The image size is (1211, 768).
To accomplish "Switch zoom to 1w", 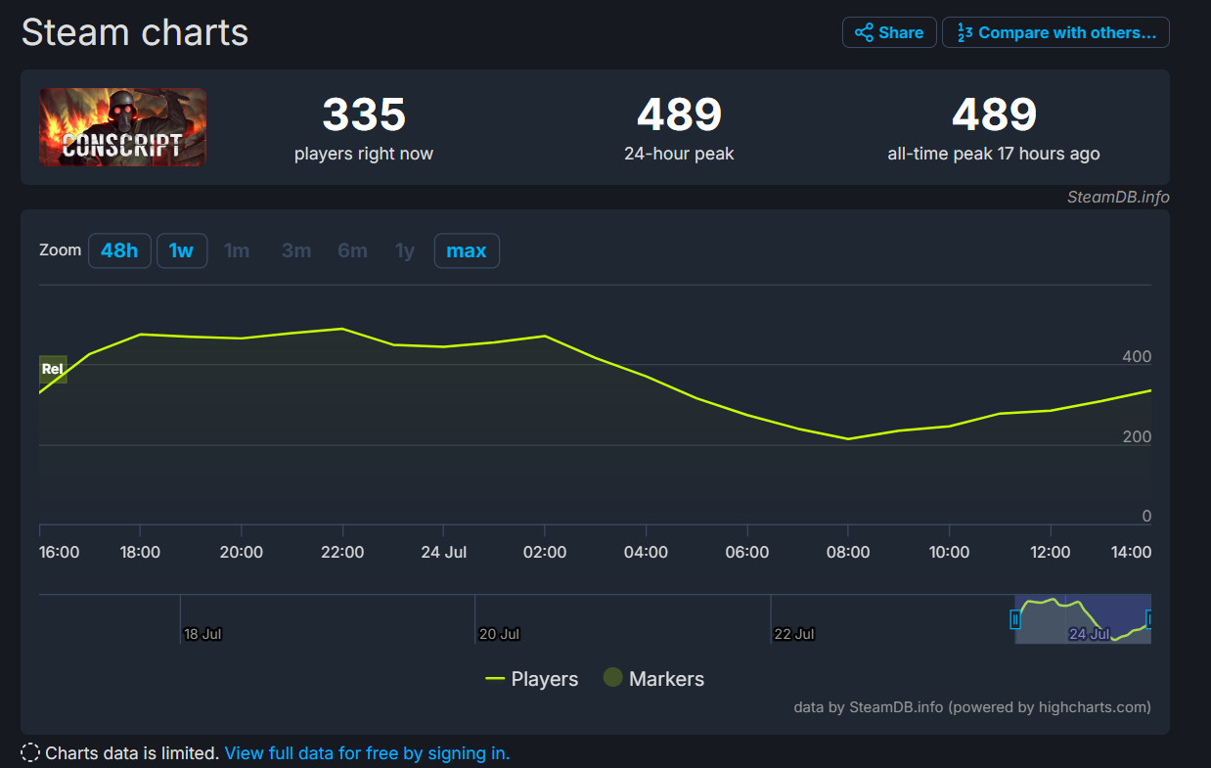I will coord(181,250).
